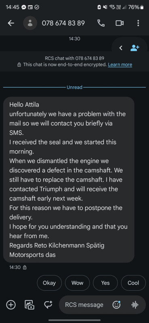
Task: Send the Wow suggested reply
Action: point(77,283)
